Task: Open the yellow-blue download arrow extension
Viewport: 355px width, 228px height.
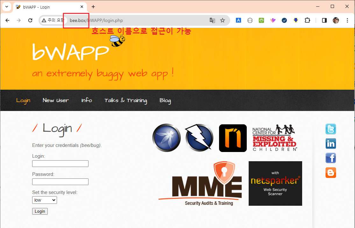Action: coord(296,20)
